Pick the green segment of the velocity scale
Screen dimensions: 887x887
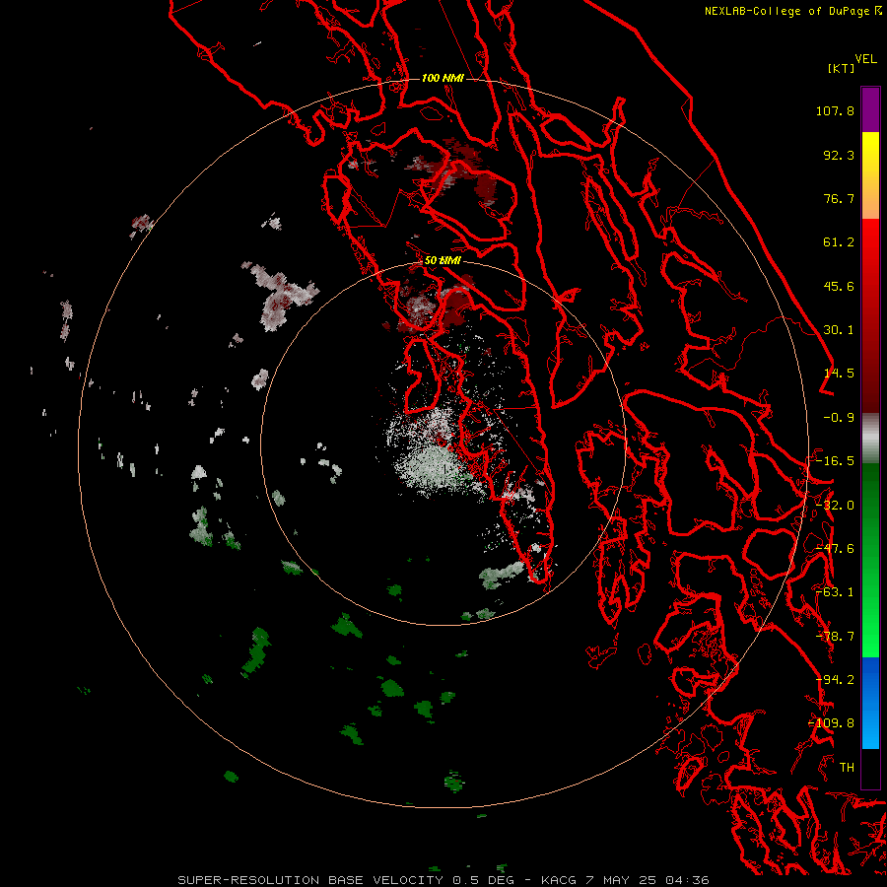(x=870, y=560)
